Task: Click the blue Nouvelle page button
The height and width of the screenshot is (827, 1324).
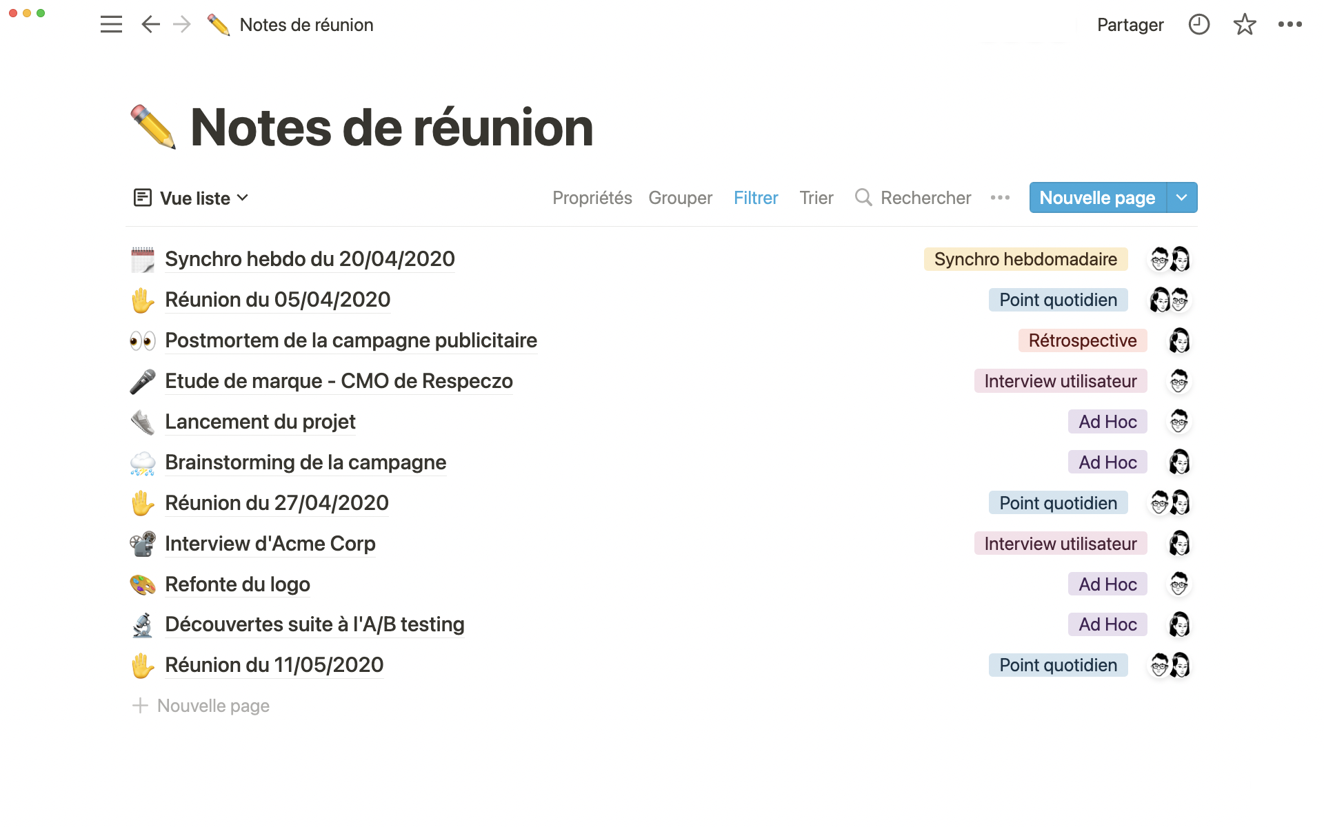Action: coord(1097,198)
